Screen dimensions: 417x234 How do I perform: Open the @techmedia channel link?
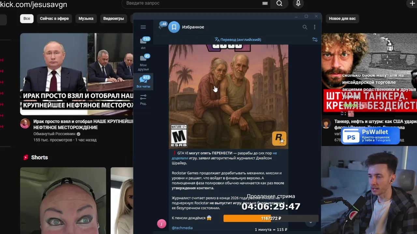(x=182, y=228)
